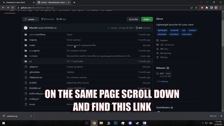Click the lunarclient topic tag
The height and width of the screenshot is (126, 224).
coord(174,34)
